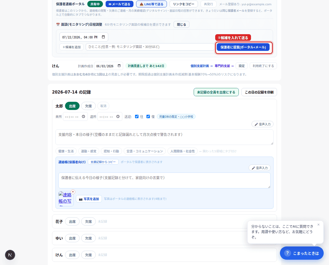Select the 人間関係・社会性 domain tag
Screen dimensions: 329x265
(183, 151)
